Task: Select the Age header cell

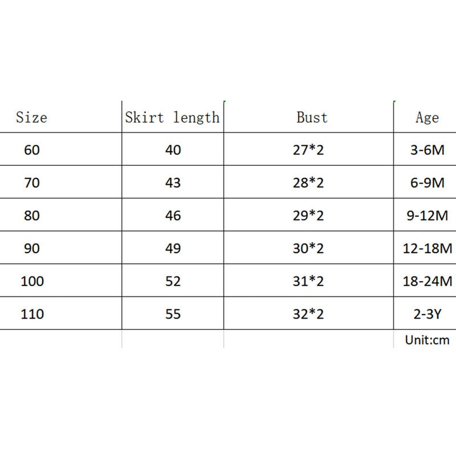Action: (427, 118)
